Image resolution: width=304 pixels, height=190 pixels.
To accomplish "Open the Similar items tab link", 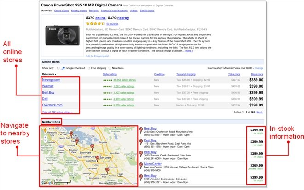I will tap(147, 11).
